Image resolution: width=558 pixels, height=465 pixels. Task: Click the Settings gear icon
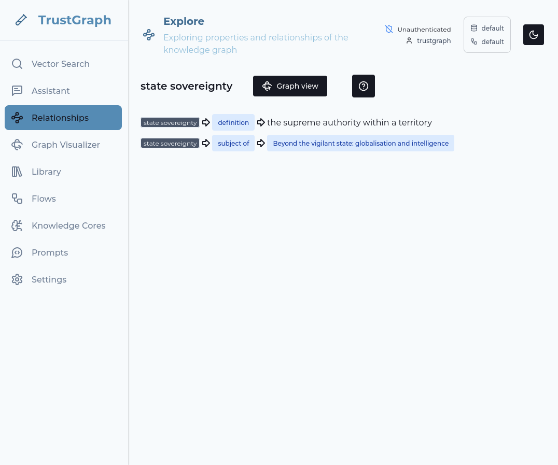[x=17, y=279]
